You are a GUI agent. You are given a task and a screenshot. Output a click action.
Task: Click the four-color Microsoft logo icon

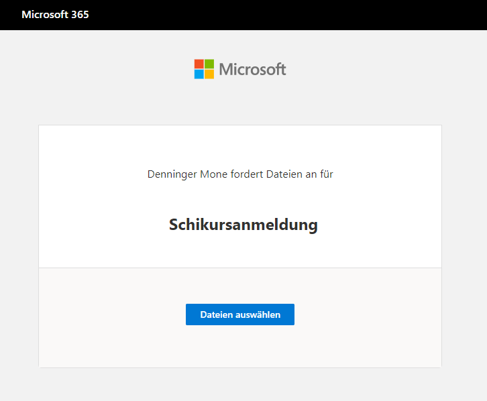tap(204, 69)
